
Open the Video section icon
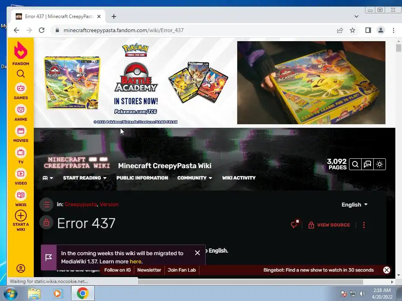pyautogui.click(x=21, y=174)
